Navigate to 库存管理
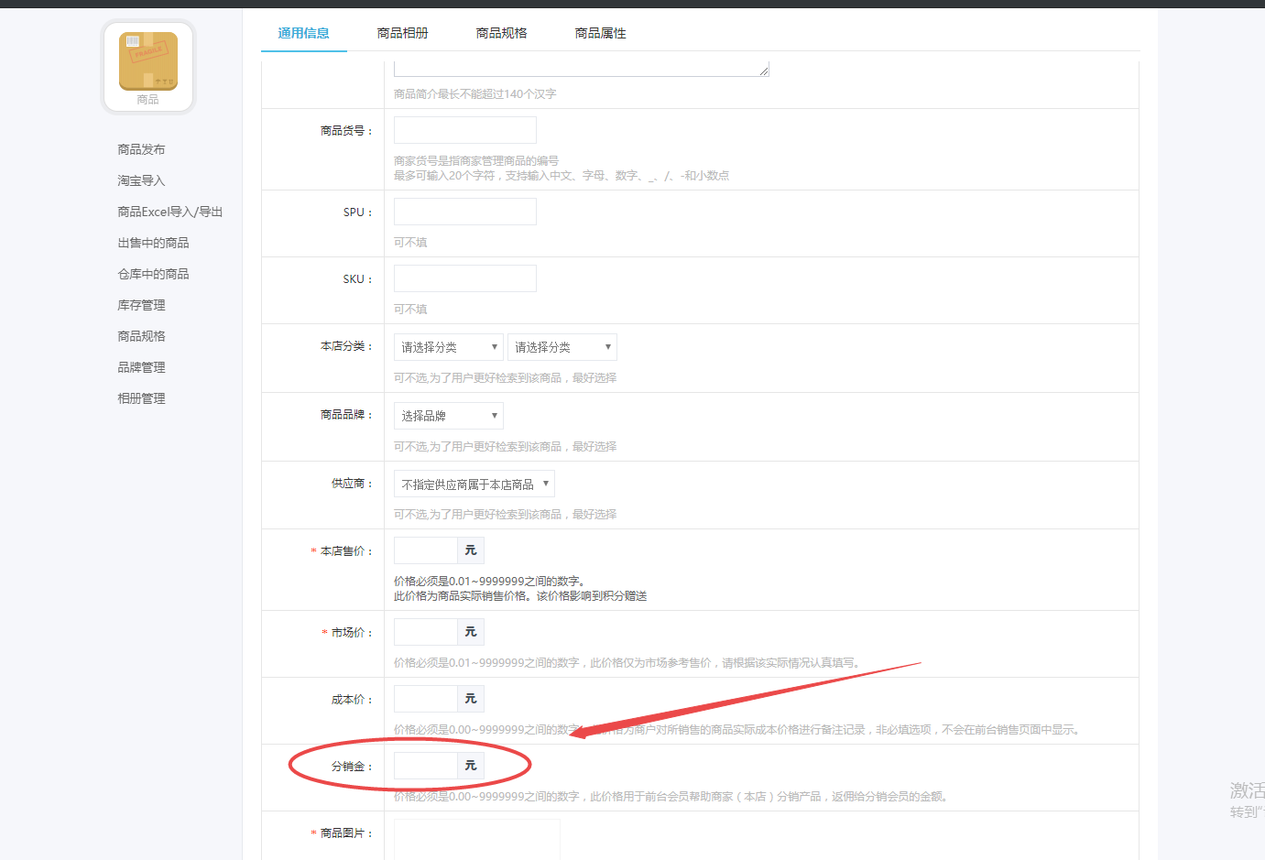 coord(139,304)
